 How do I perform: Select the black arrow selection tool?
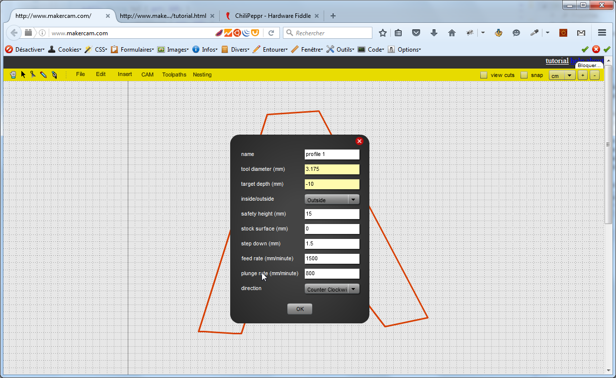tap(23, 75)
